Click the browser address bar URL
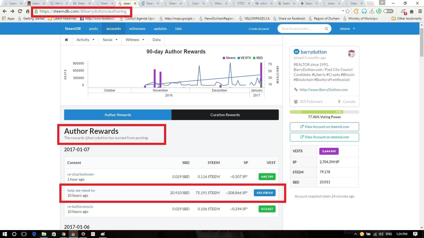 (x=83, y=11)
